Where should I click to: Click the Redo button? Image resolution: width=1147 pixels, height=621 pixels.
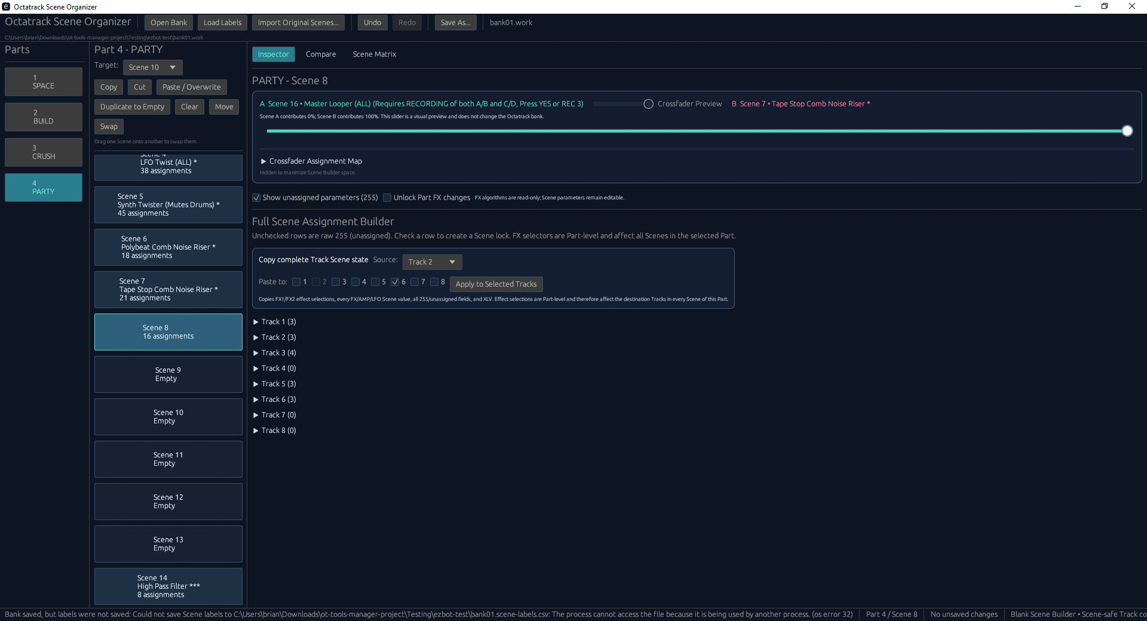pos(407,23)
